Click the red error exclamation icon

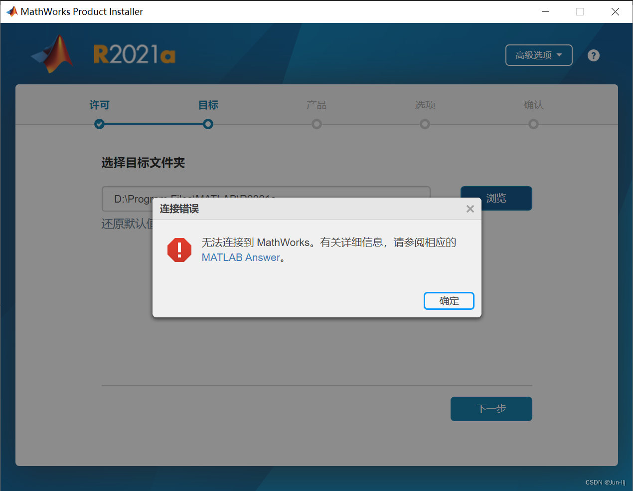coord(179,250)
